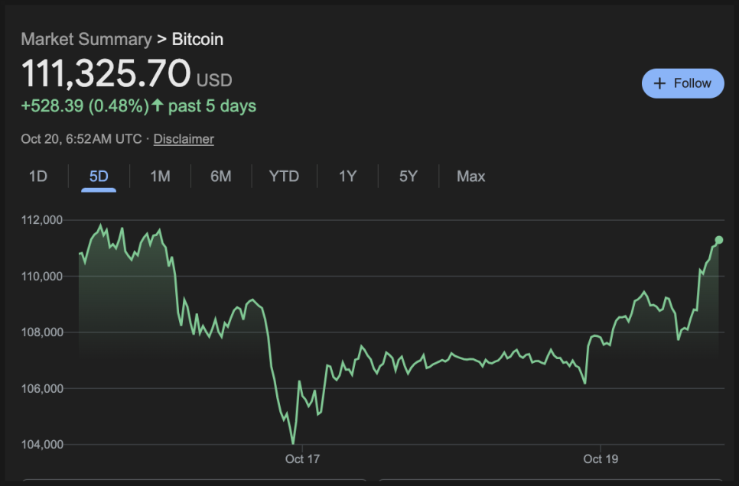739x486 pixels.
Task: Click the Oct 19 date label
Action: (601, 459)
